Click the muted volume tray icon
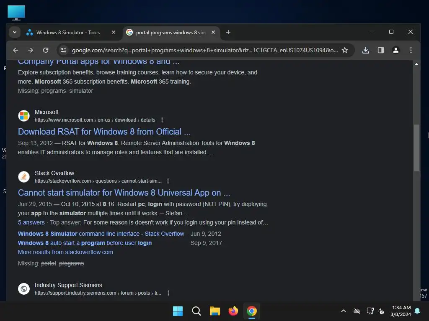Viewport: 429px width, 321px height. click(381, 311)
